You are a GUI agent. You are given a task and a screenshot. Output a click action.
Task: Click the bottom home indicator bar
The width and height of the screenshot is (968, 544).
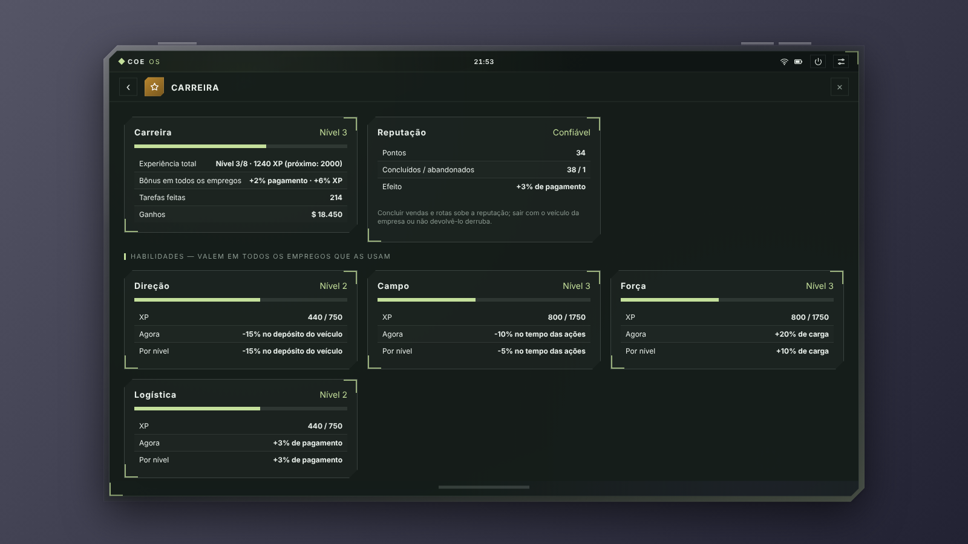point(484,487)
